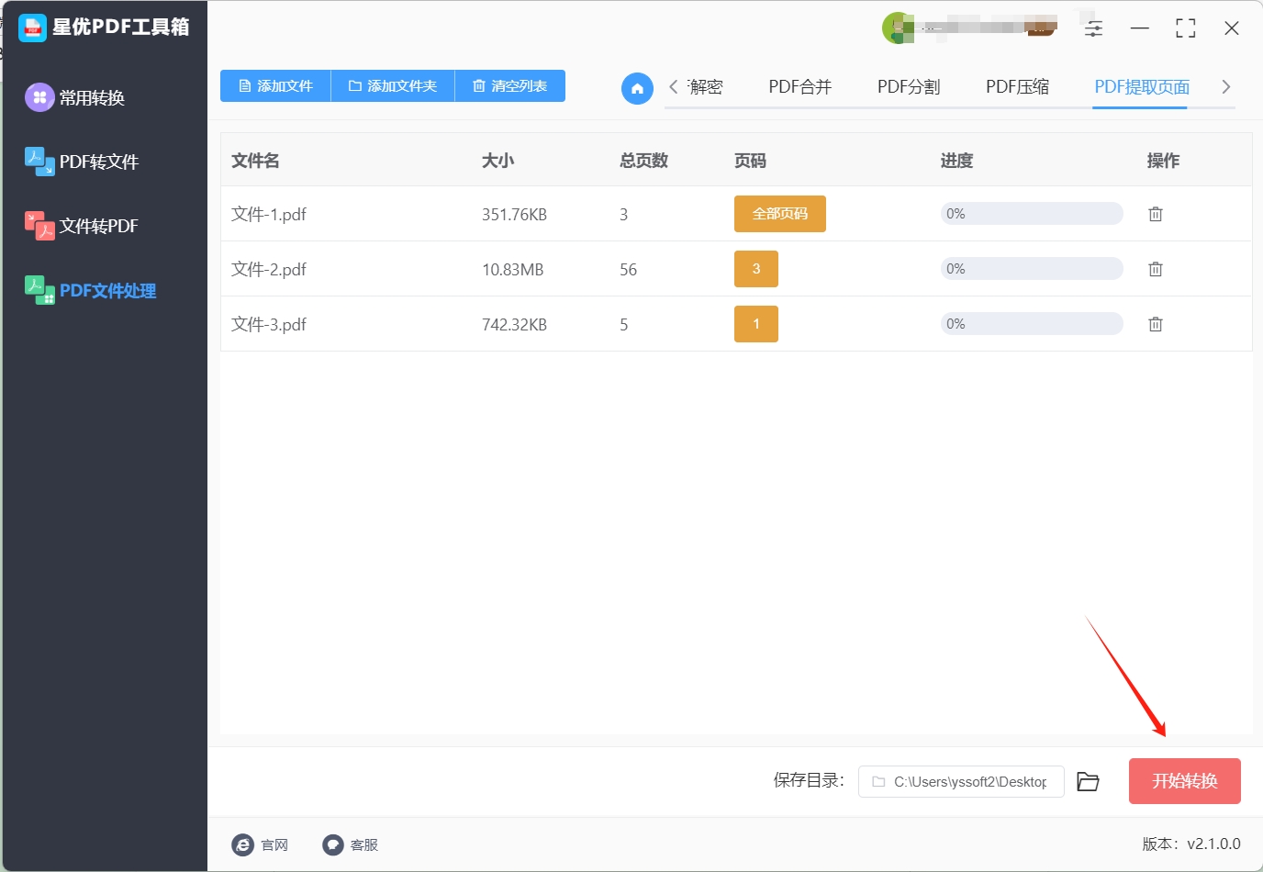
Task: Open 常用转换 in the sidebar
Action: click(75, 97)
